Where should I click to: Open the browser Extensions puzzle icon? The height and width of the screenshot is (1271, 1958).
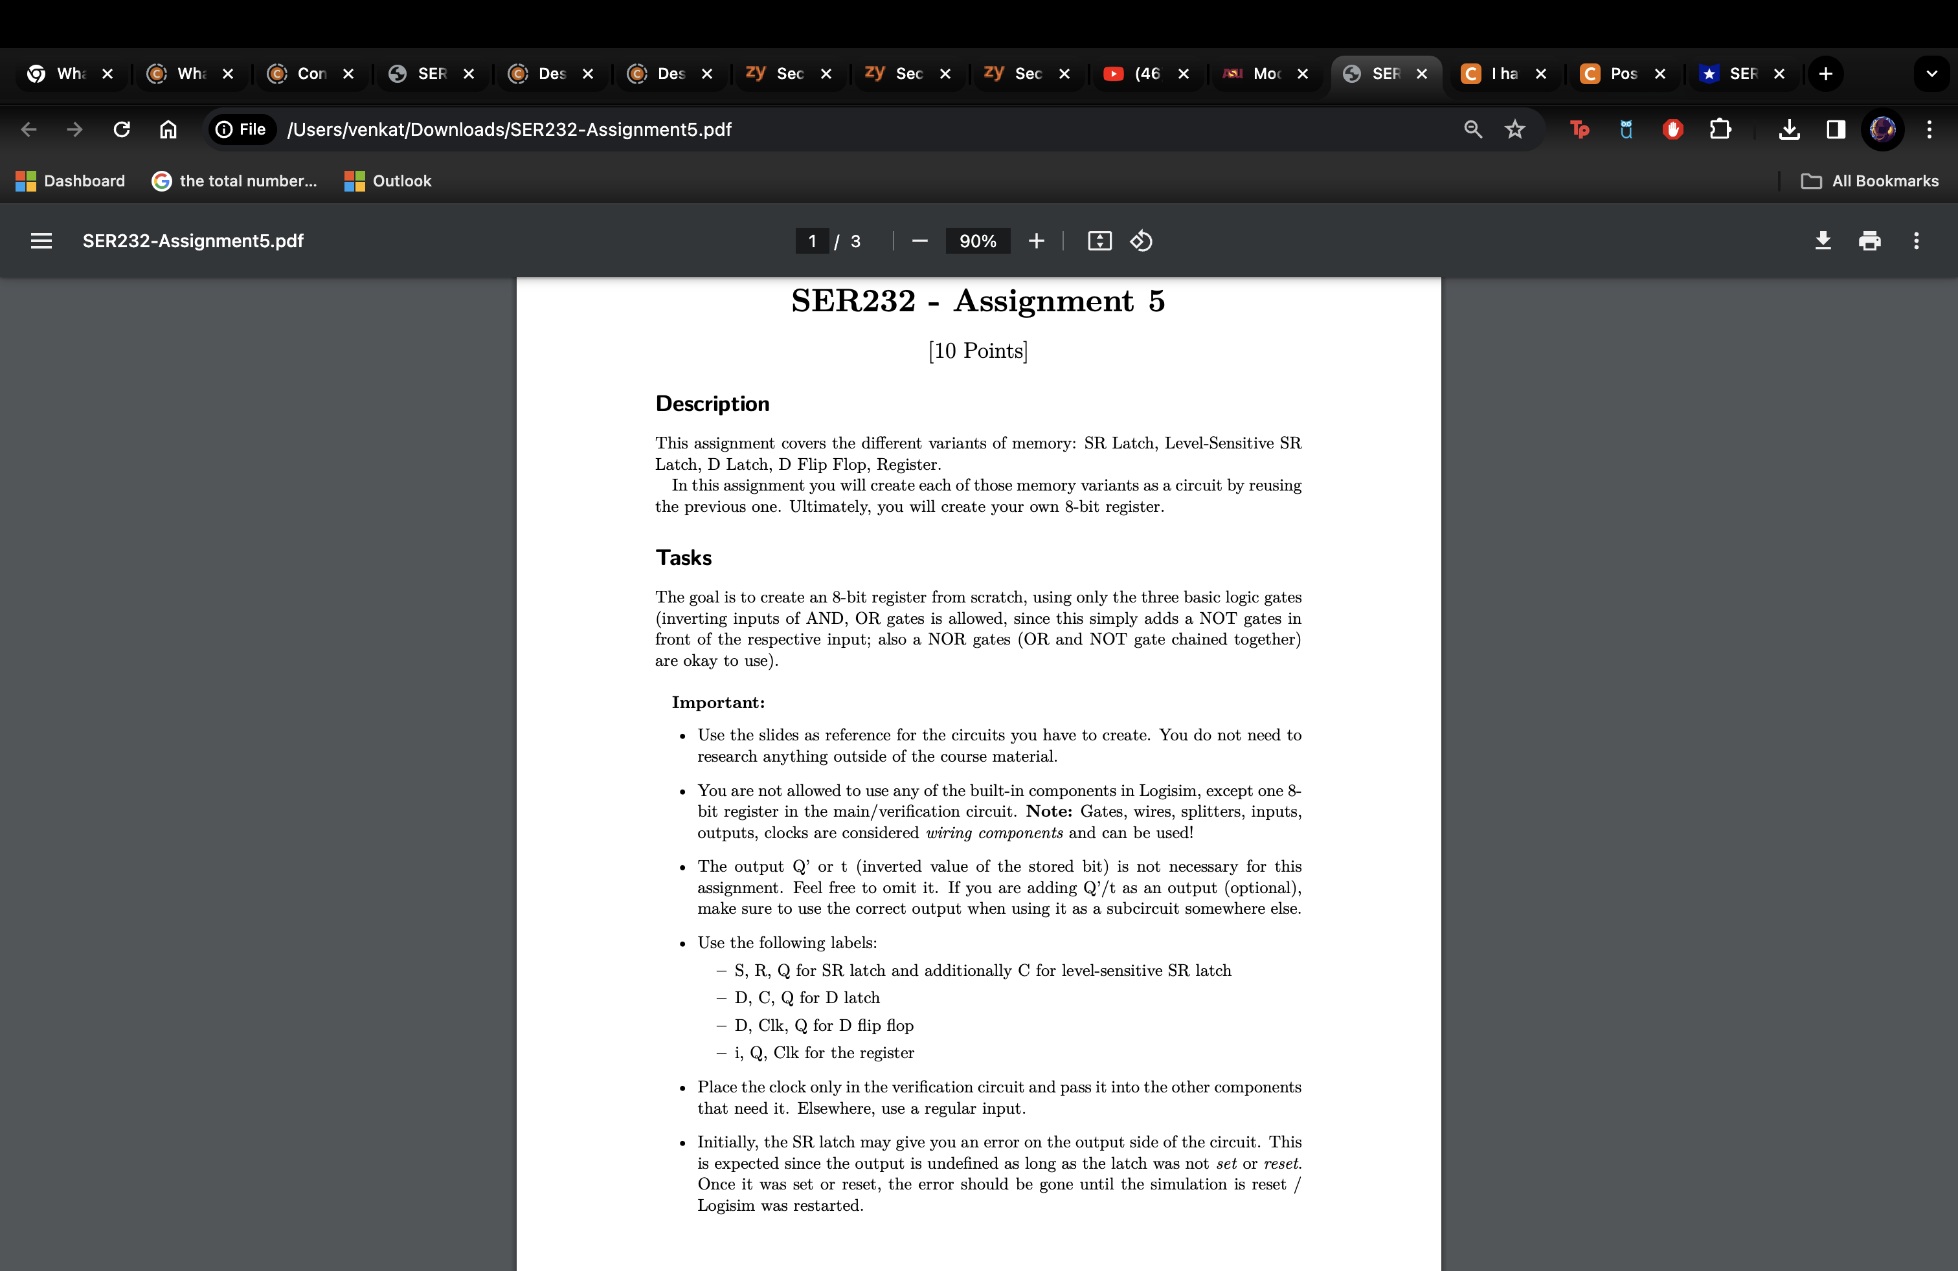[1721, 129]
